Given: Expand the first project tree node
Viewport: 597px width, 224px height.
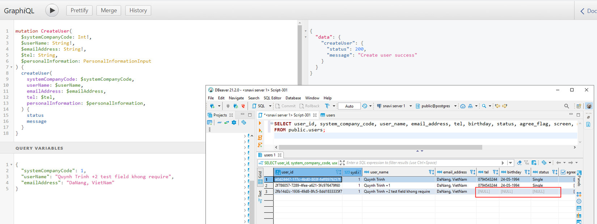Looking at the screenshot, I should [245, 136].
